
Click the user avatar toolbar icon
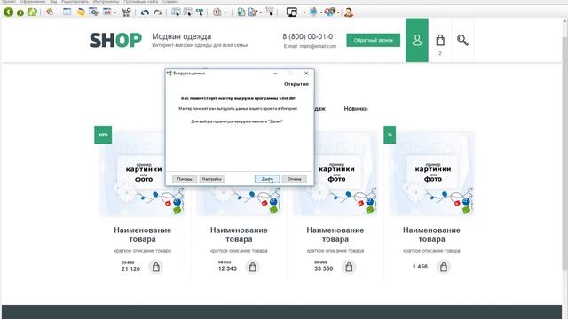349,12
